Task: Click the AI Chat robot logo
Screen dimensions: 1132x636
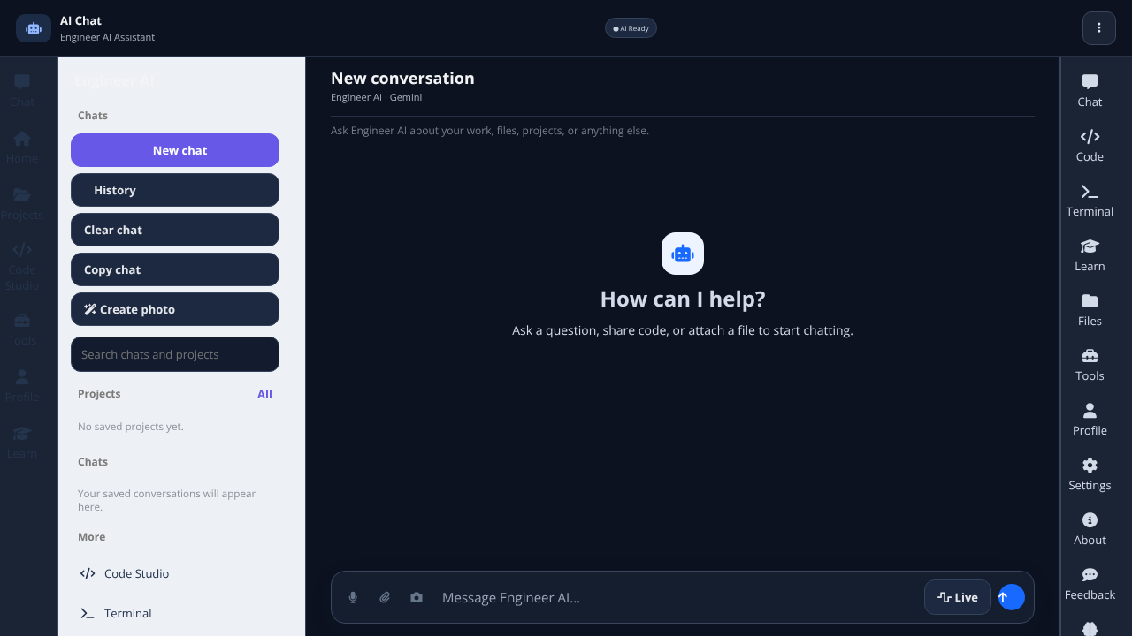Action: coord(34,28)
